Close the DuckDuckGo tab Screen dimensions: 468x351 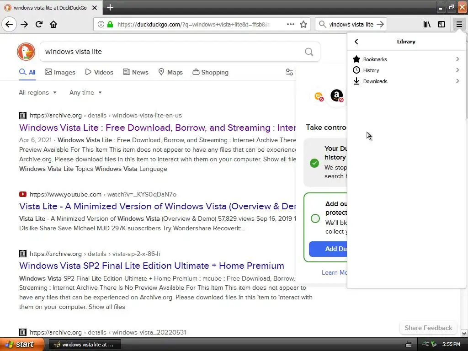pos(95,8)
